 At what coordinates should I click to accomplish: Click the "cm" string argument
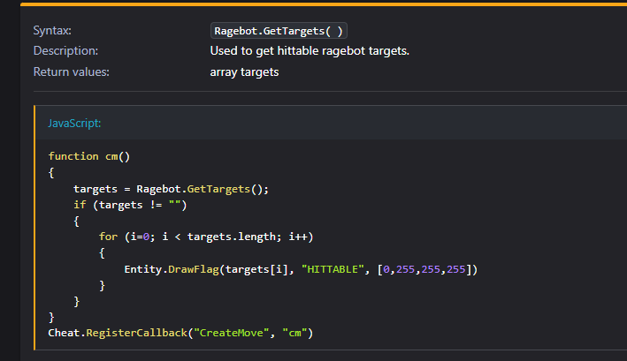click(294, 333)
